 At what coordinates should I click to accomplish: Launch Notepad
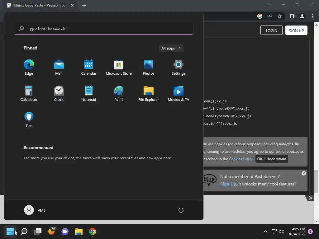tap(89, 93)
